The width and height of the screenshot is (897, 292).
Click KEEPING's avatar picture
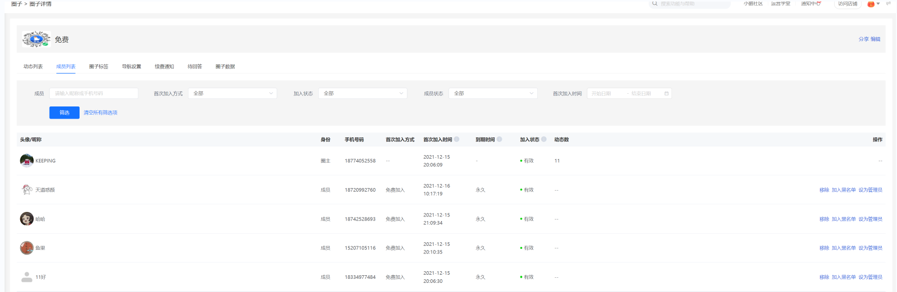(26, 161)
